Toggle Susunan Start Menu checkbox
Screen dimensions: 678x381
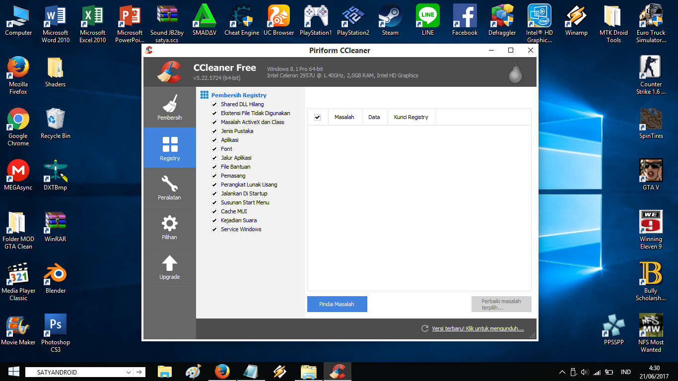click(214, 202)
